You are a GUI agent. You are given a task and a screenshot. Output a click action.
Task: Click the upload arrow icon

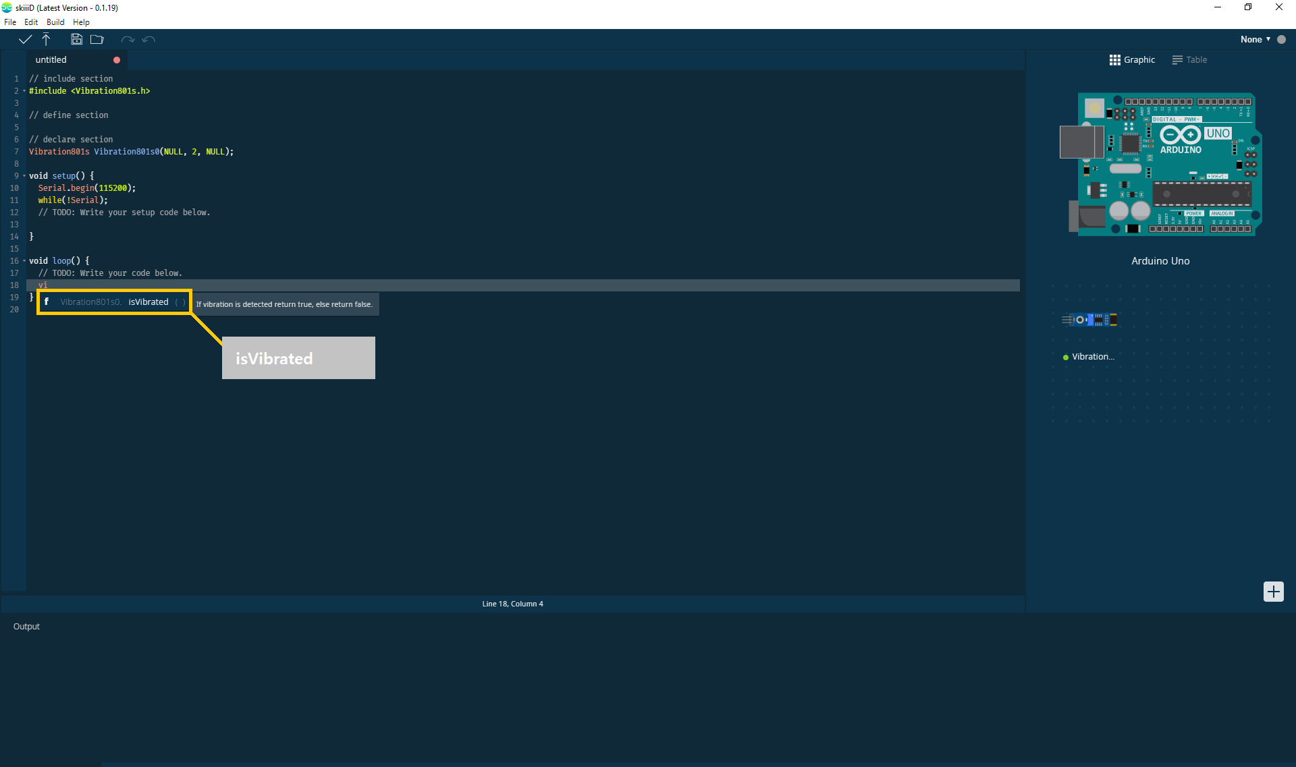(x=46, y=40)
